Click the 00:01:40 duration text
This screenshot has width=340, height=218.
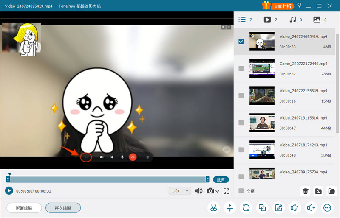[288, 155]
